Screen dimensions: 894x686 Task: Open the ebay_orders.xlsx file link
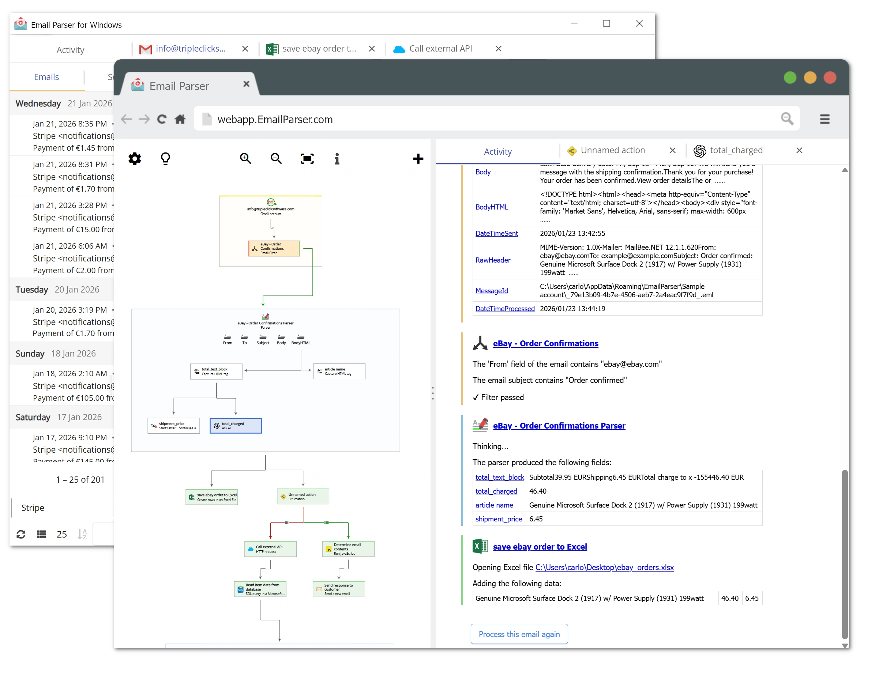point(604,567)
